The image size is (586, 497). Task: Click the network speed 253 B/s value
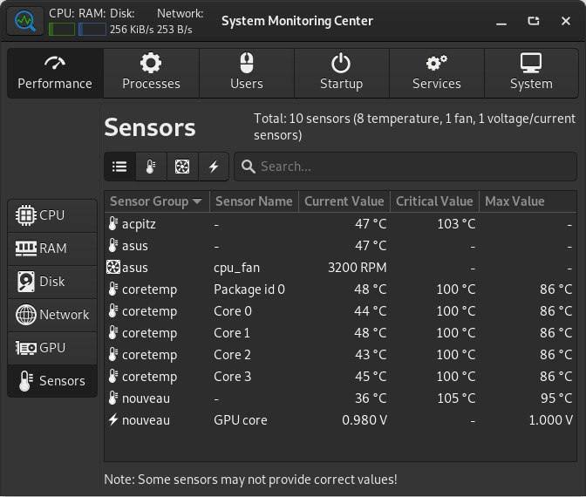click(174, 30)
